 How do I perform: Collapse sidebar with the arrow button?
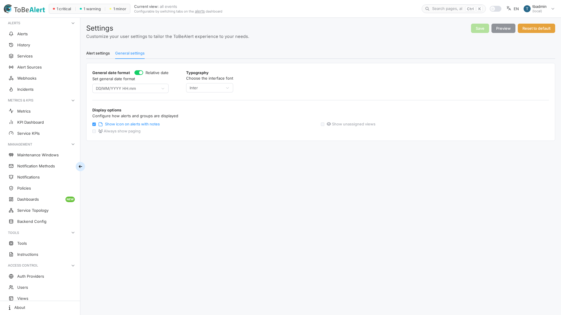click(x=80, y=167)
